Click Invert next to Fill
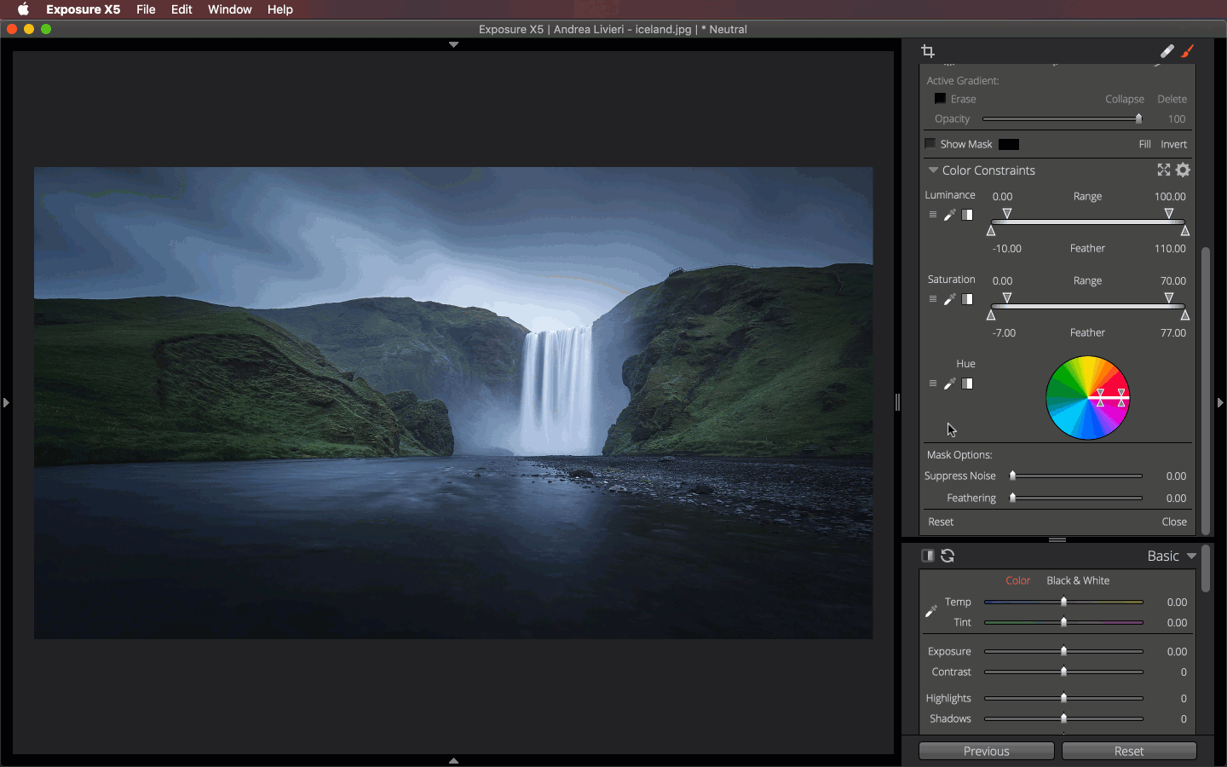 1173,144
